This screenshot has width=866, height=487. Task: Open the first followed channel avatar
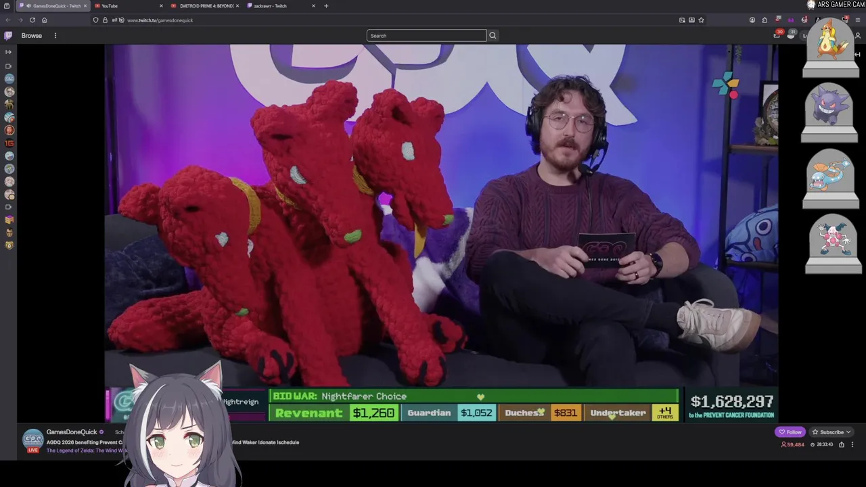(9, 78)
